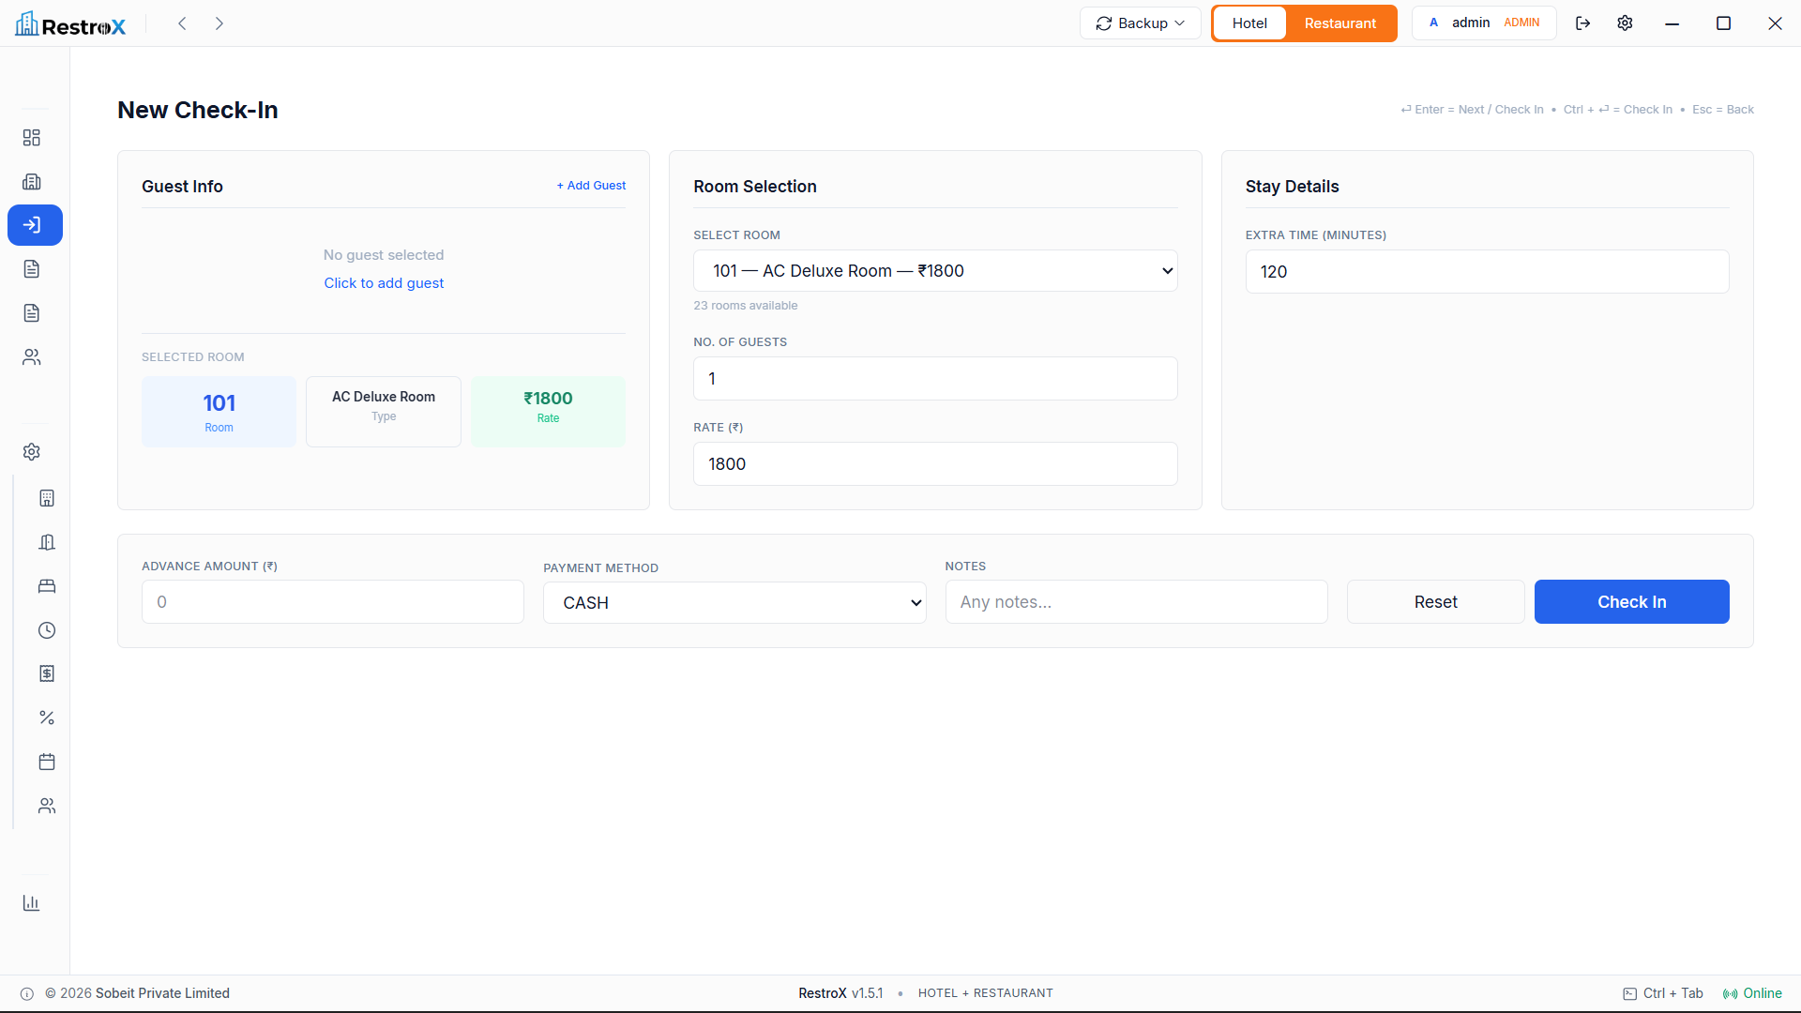Open the floors building icon in settings submenu
The height and width of the screenshot is (1013, 1801).
[x=47, y=542]
